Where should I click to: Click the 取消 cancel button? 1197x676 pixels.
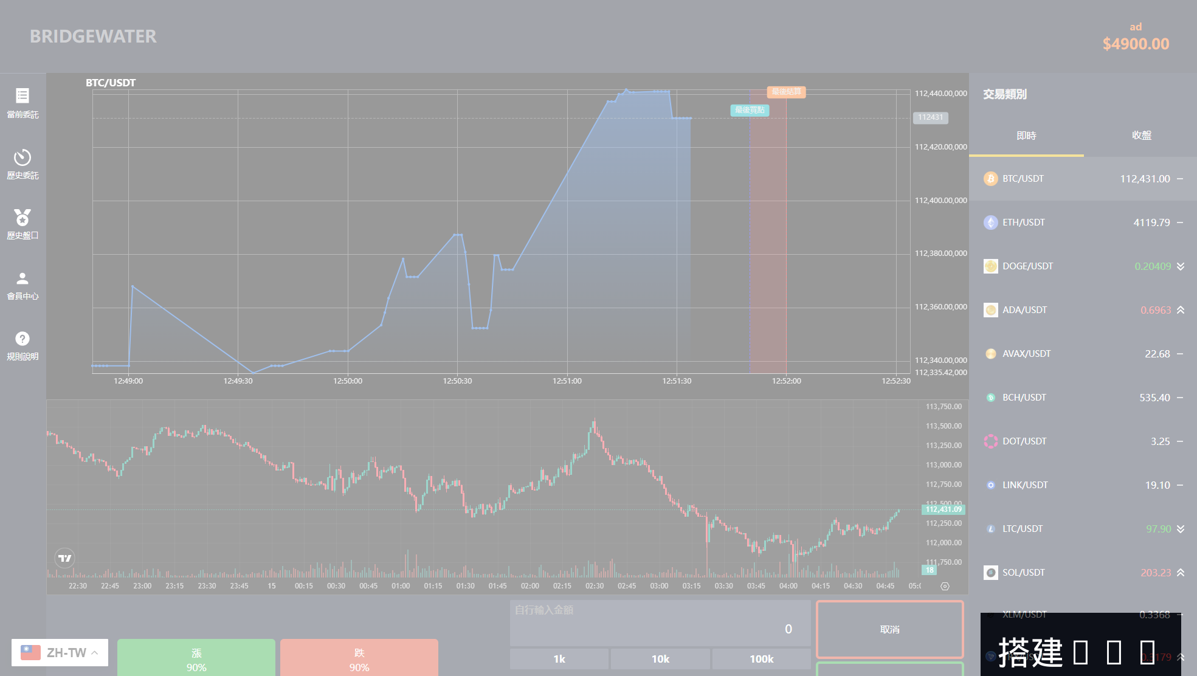click(890, 630)
